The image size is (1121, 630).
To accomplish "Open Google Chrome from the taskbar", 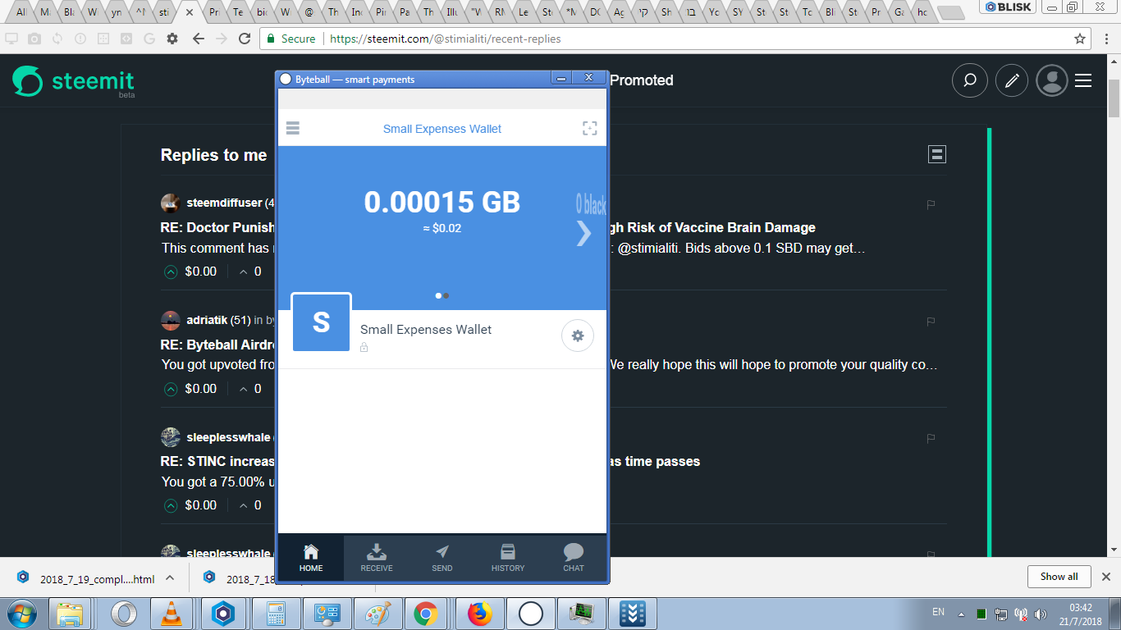I will 425,614.
